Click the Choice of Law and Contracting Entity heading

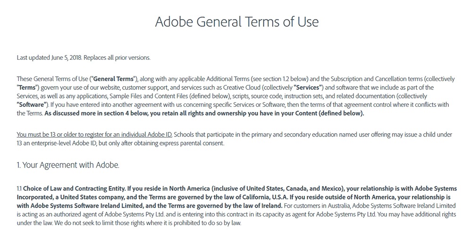click(74, 189)
